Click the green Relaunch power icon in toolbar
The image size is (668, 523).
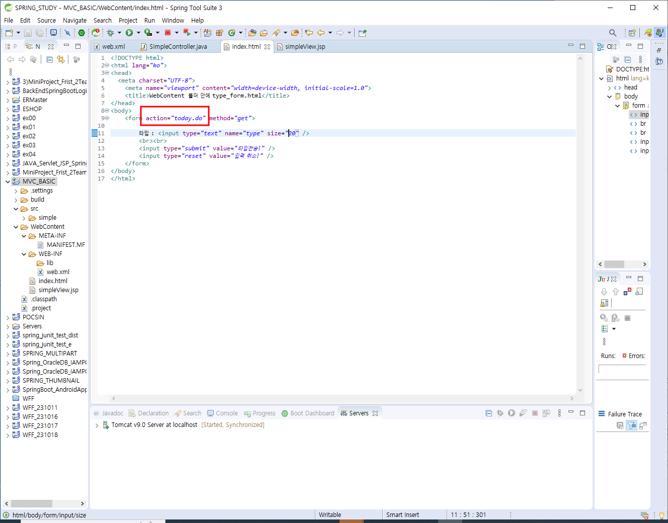[81, 33]
